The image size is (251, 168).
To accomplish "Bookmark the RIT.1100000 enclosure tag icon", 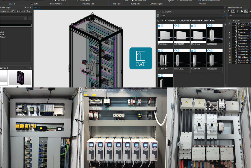I will [x=162, y=26].
